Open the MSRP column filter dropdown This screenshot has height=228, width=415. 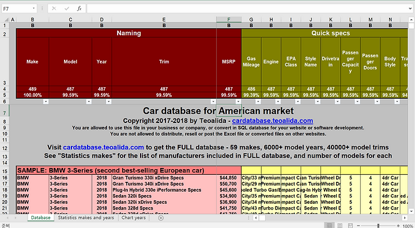coord(238,102)
